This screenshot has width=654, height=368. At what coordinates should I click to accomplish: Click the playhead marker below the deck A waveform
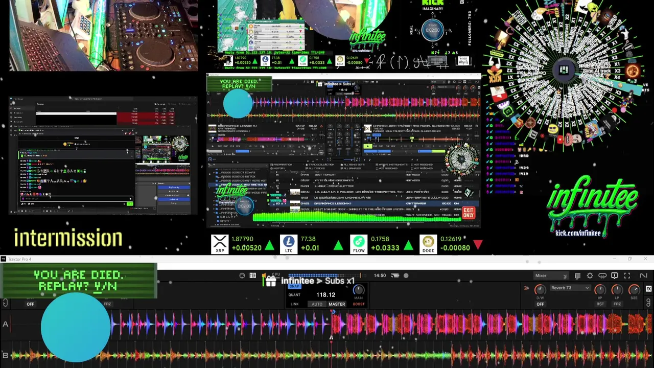[331, 337]
